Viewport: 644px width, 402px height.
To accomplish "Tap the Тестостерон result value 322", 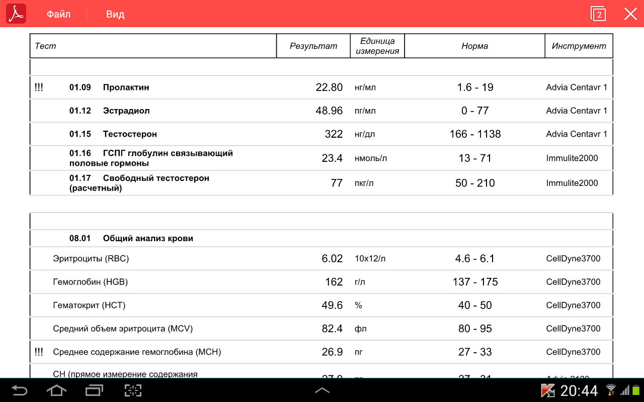I will (334, 134).
